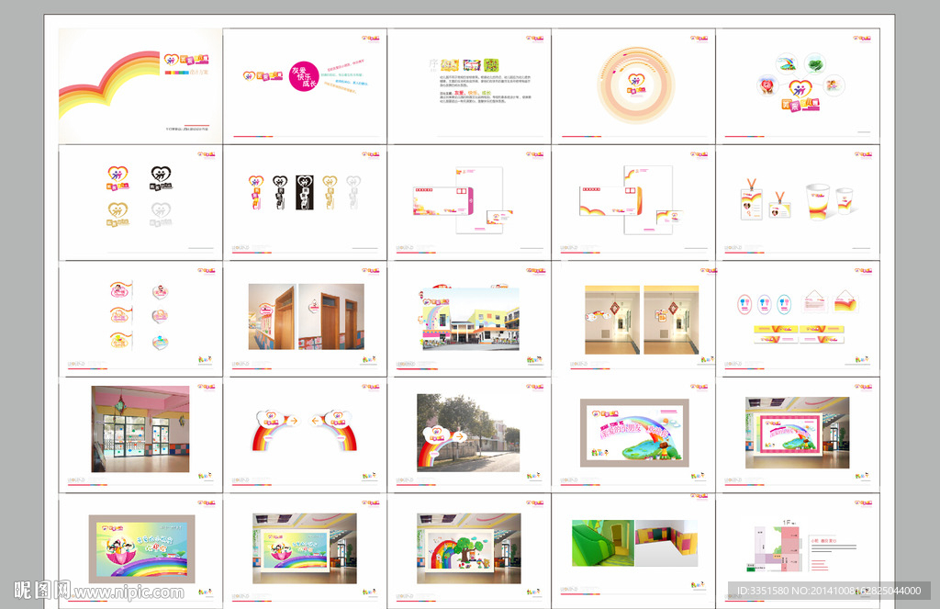The image size is (940, 609).
Task: Select the wooden doors photo page
Action: (305, 319)
